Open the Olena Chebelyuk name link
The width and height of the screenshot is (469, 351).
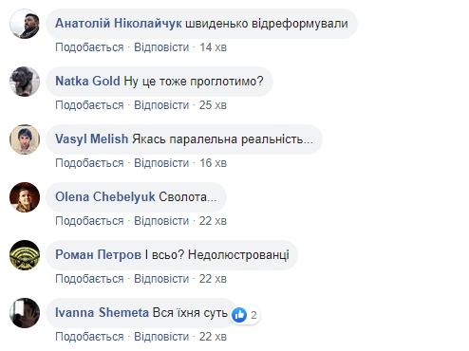tap(105, 197)
